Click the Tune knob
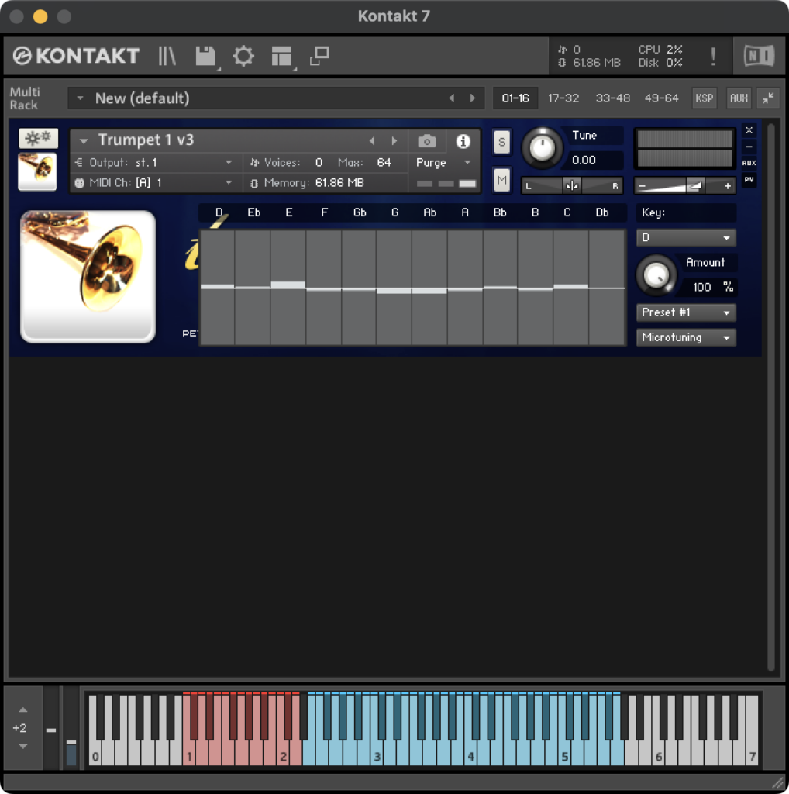 pos(542,148)
